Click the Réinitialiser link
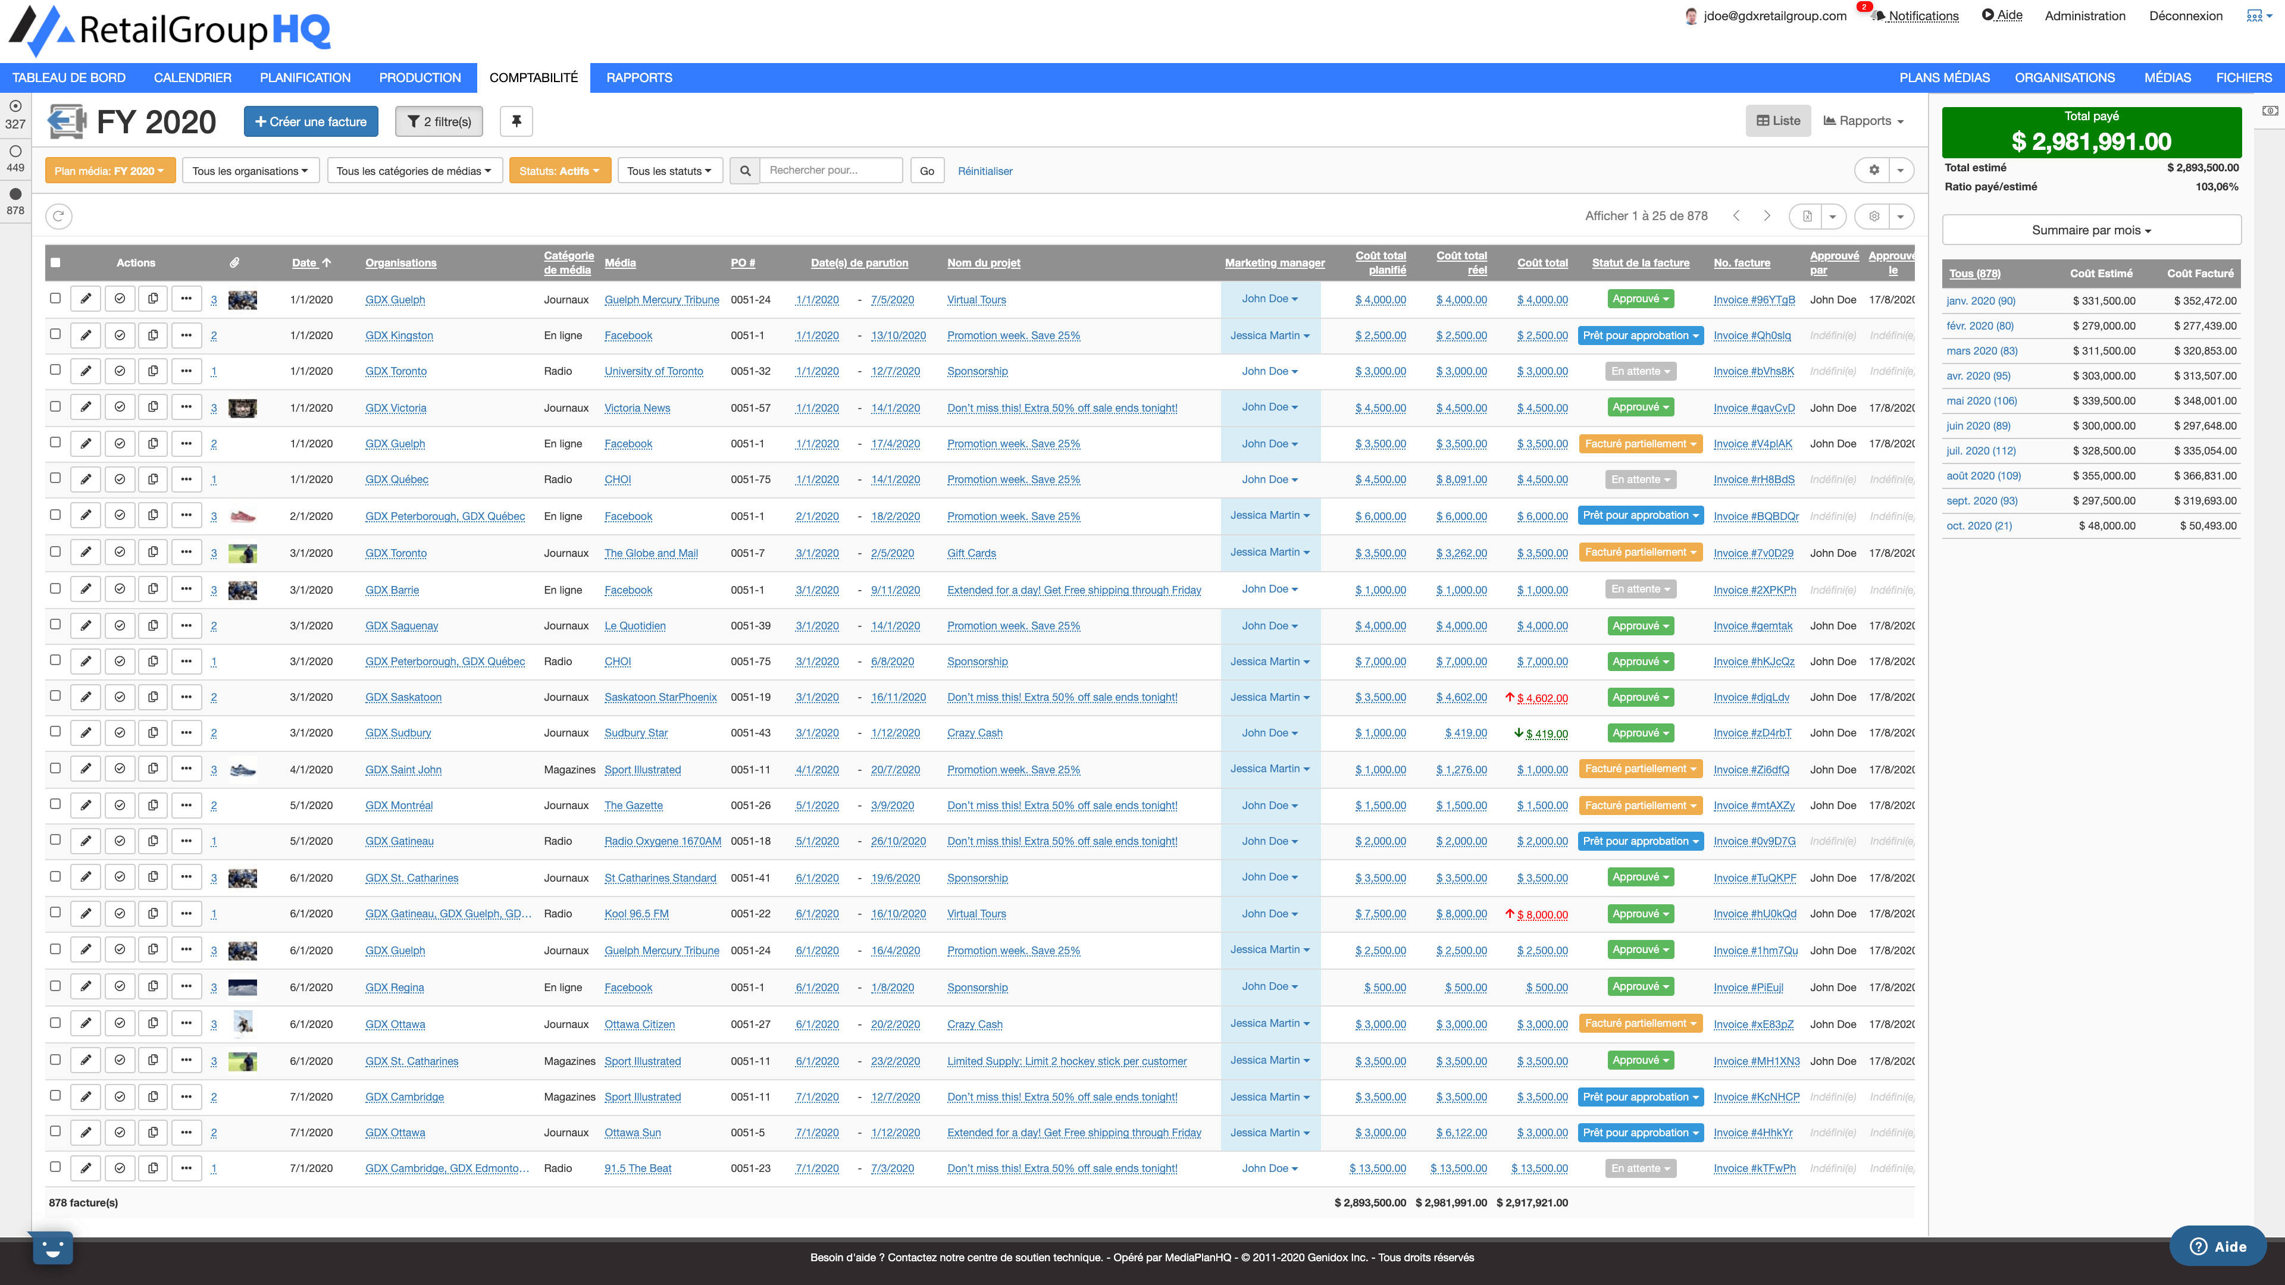 tap(985, 171)
